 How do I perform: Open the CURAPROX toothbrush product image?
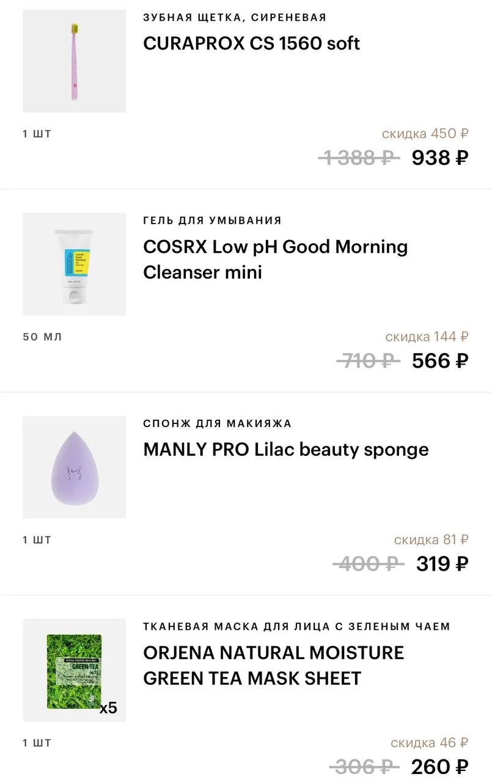click(74, 61)
